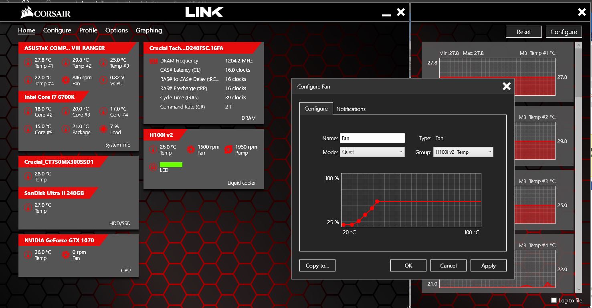The width and height of the screenshot is (592, 308).
Task: Click the Core #5 temperature icon
Action: click(x=28, y=129)
